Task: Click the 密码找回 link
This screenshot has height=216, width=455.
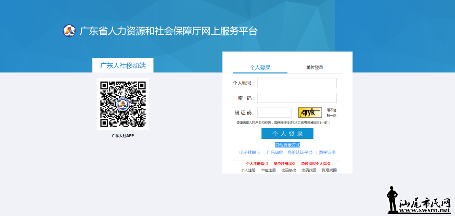Action: click(x=309, y=170)
